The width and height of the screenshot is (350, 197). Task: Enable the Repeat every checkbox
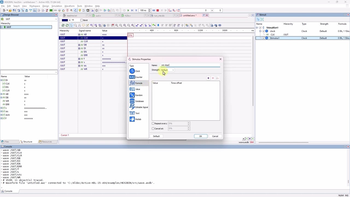pyautogui.click(x=153, y=124)
